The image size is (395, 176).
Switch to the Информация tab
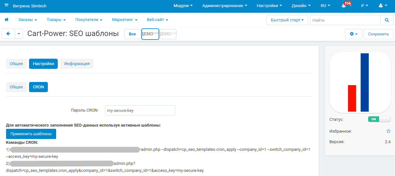pyautogui.click(x=77, y=64)
